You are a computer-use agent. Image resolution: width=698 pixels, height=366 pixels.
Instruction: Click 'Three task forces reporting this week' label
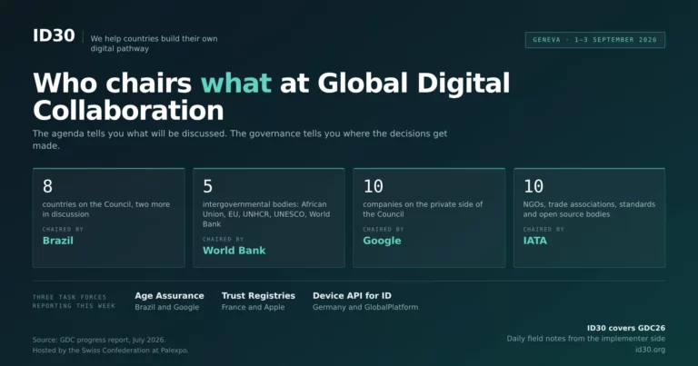tap(74, 302)
